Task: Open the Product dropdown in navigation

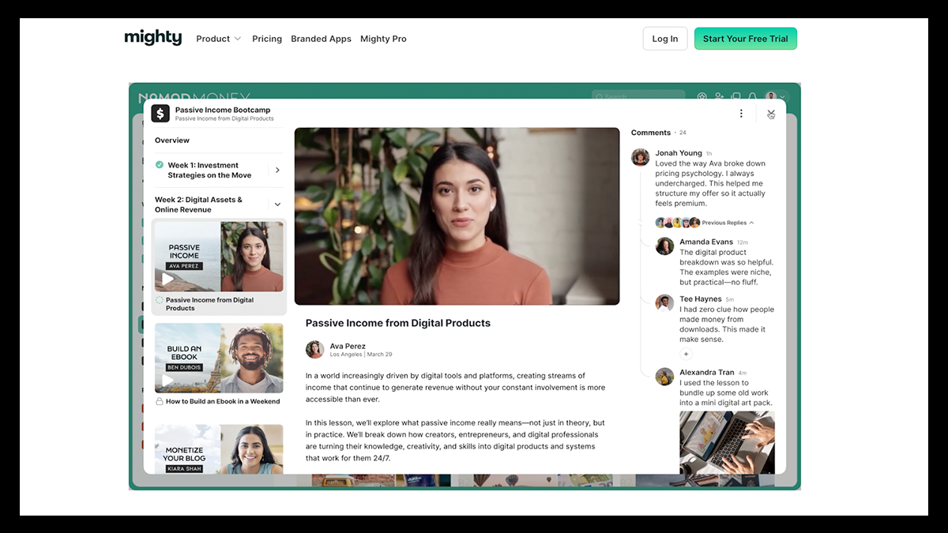Action: 219,39
